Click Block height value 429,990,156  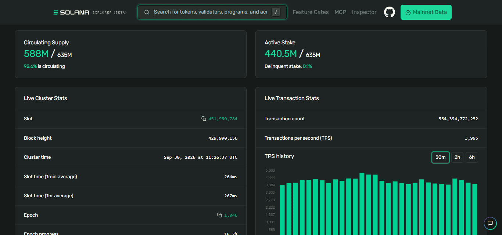coord(223,138)
